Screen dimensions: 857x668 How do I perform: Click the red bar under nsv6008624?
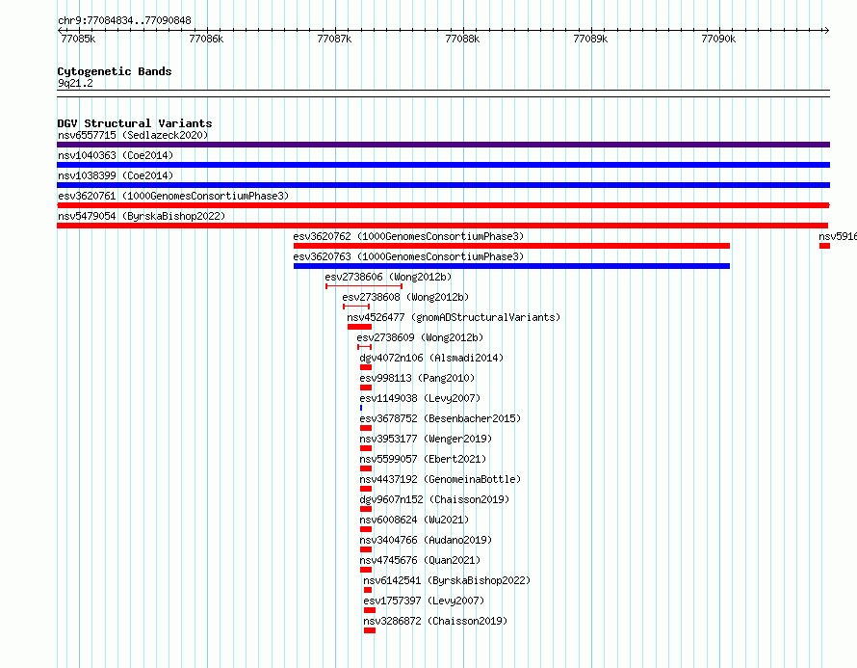click(x=366, y=529)
